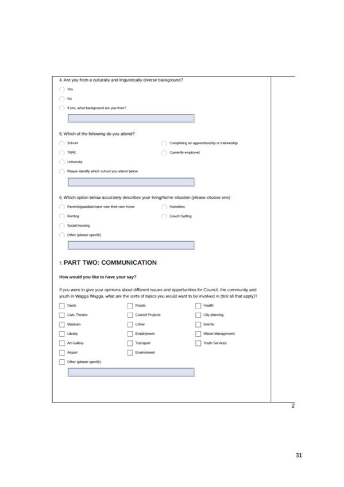344x487 pixels.
Task: Tick the Oasis checkbox
Action: 62,306
